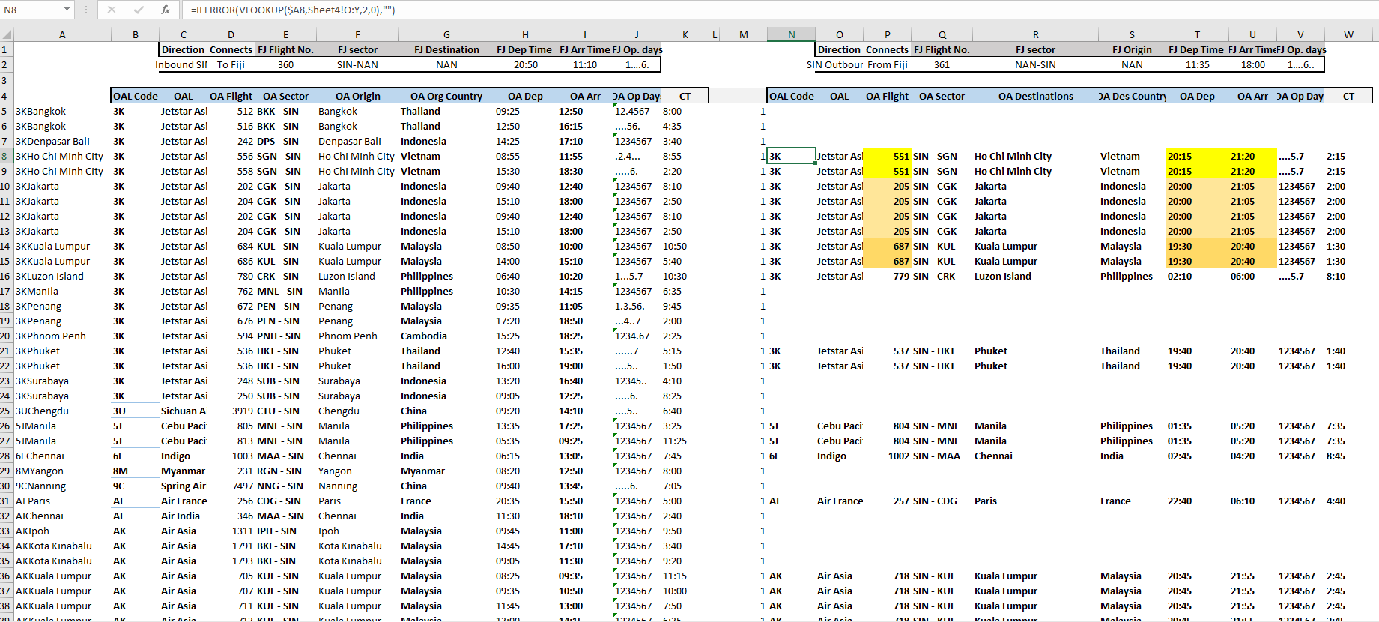Click the 'Inbound SII' cell
Image resolution: width=1379 pixels, height=622 pixels.
[183, 65]
